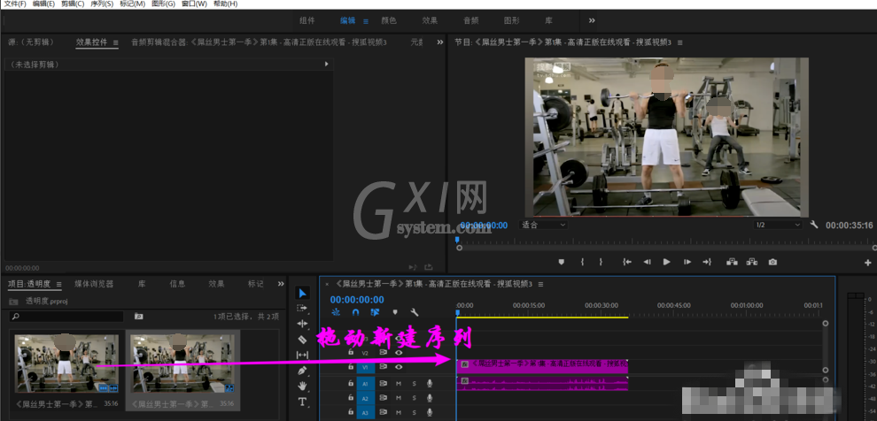877x421 pixels.
Task: Click Add Marker in program monitor
Action: [x=562, y=262]
